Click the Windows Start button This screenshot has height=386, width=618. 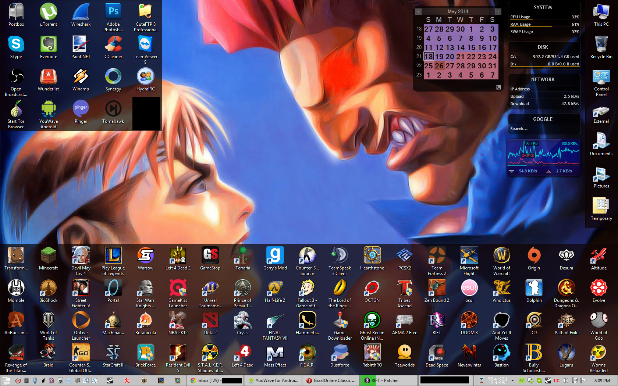point(6,380)
